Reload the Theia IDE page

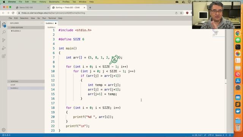13,13
